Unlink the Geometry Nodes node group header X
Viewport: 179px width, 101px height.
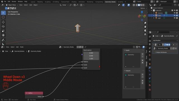pos(82,47)
